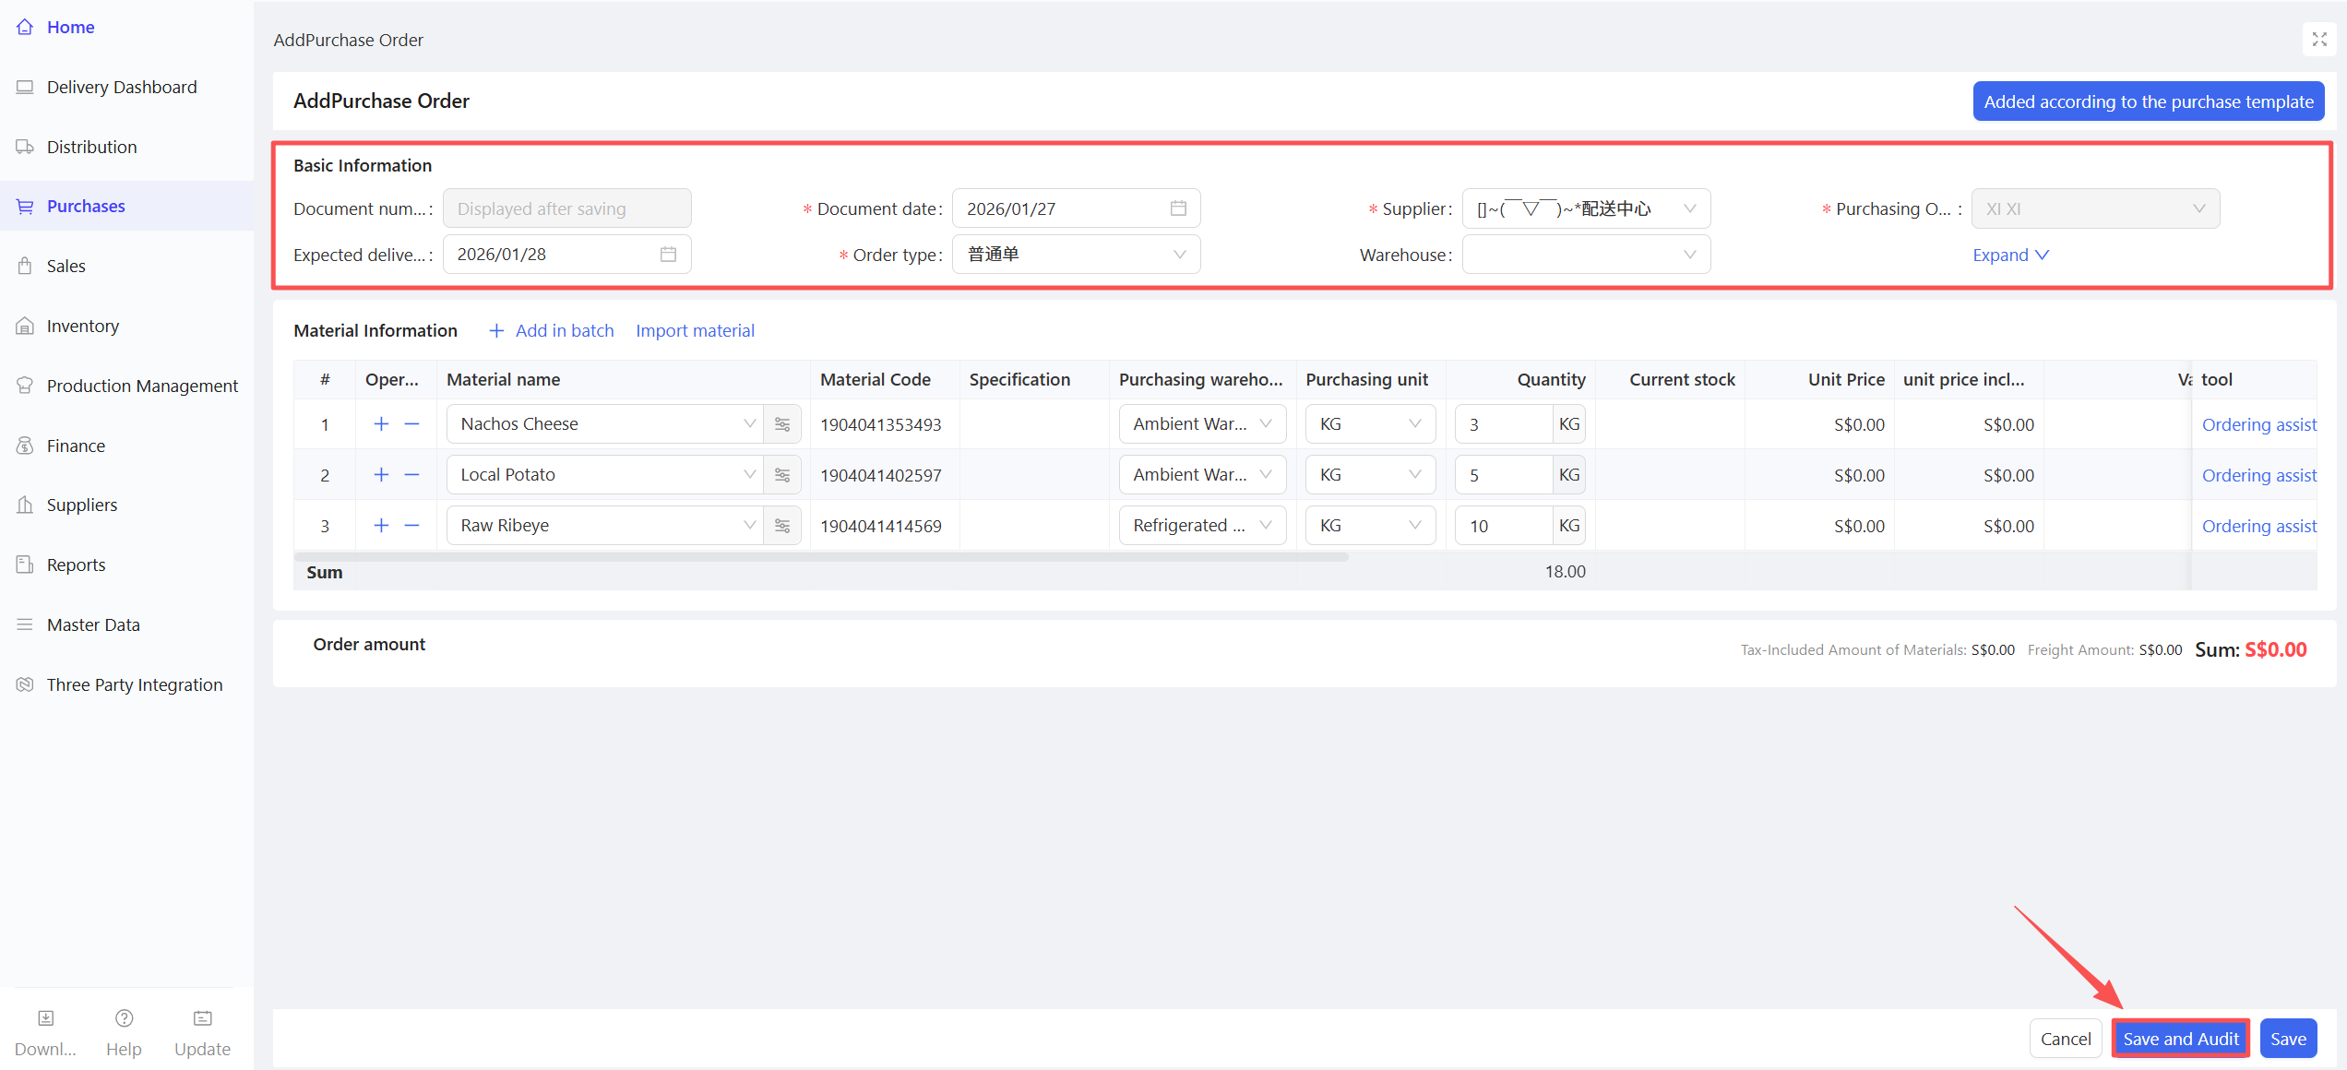The width and height of the screenshot is (2347, 1070).
Task: Open the Order type dropdown
Action: [1076, 255]
